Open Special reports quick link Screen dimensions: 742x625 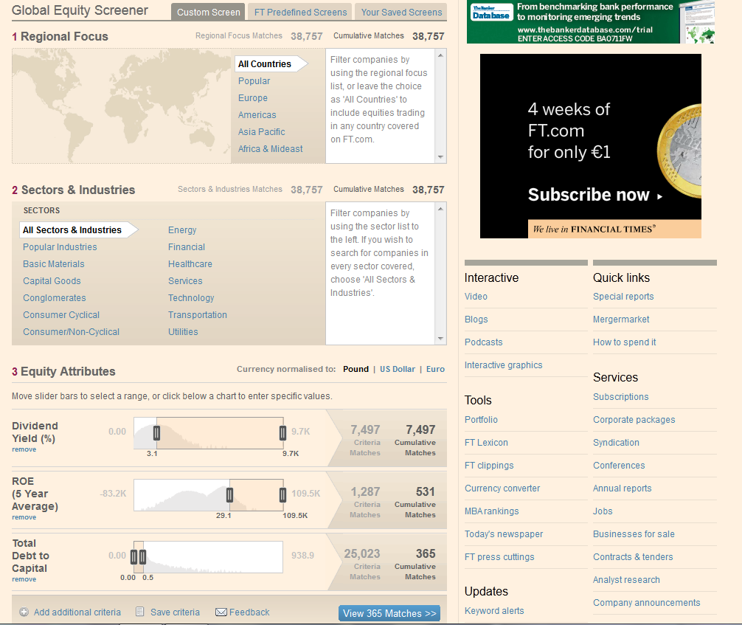(x=623, y=297)
